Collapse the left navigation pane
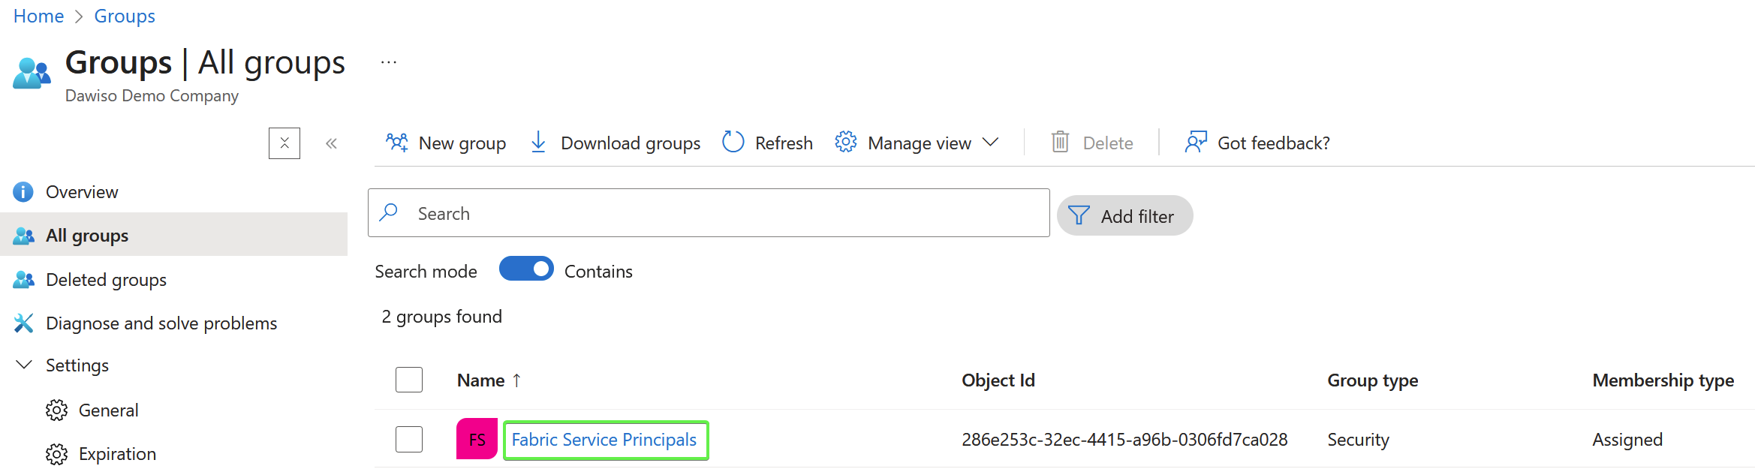The height and width of the screenshot is (472, 1755). coord(331,143)
